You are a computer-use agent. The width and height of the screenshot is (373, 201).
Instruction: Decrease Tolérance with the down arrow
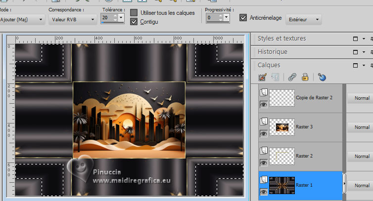[x=115, y=19]
